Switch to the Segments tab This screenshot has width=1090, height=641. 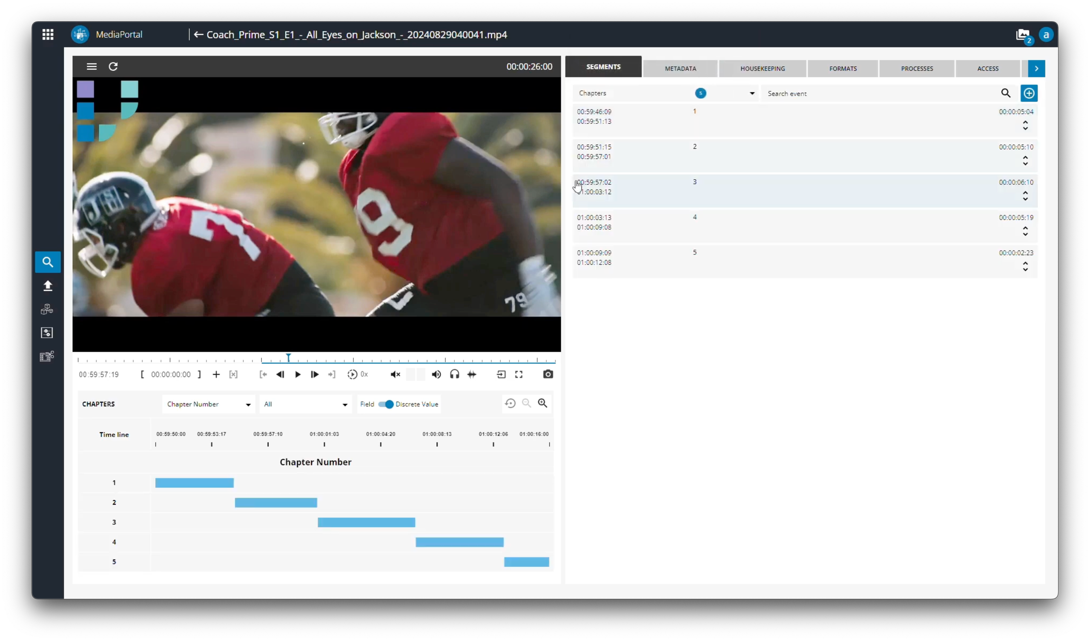(x=603, y=66)
